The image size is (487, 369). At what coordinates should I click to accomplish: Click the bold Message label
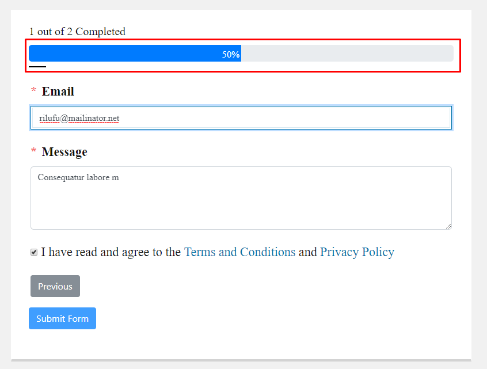point(64,152)
